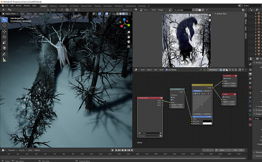Toggle the Use Nodes checkbox
262x162 pixels.
pos(167,70)
